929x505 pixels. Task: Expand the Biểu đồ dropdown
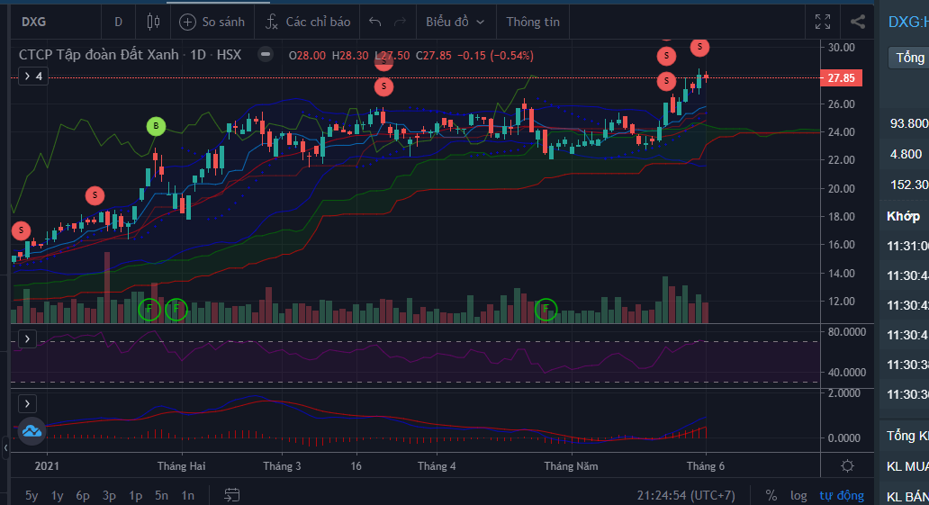(455, 22)
